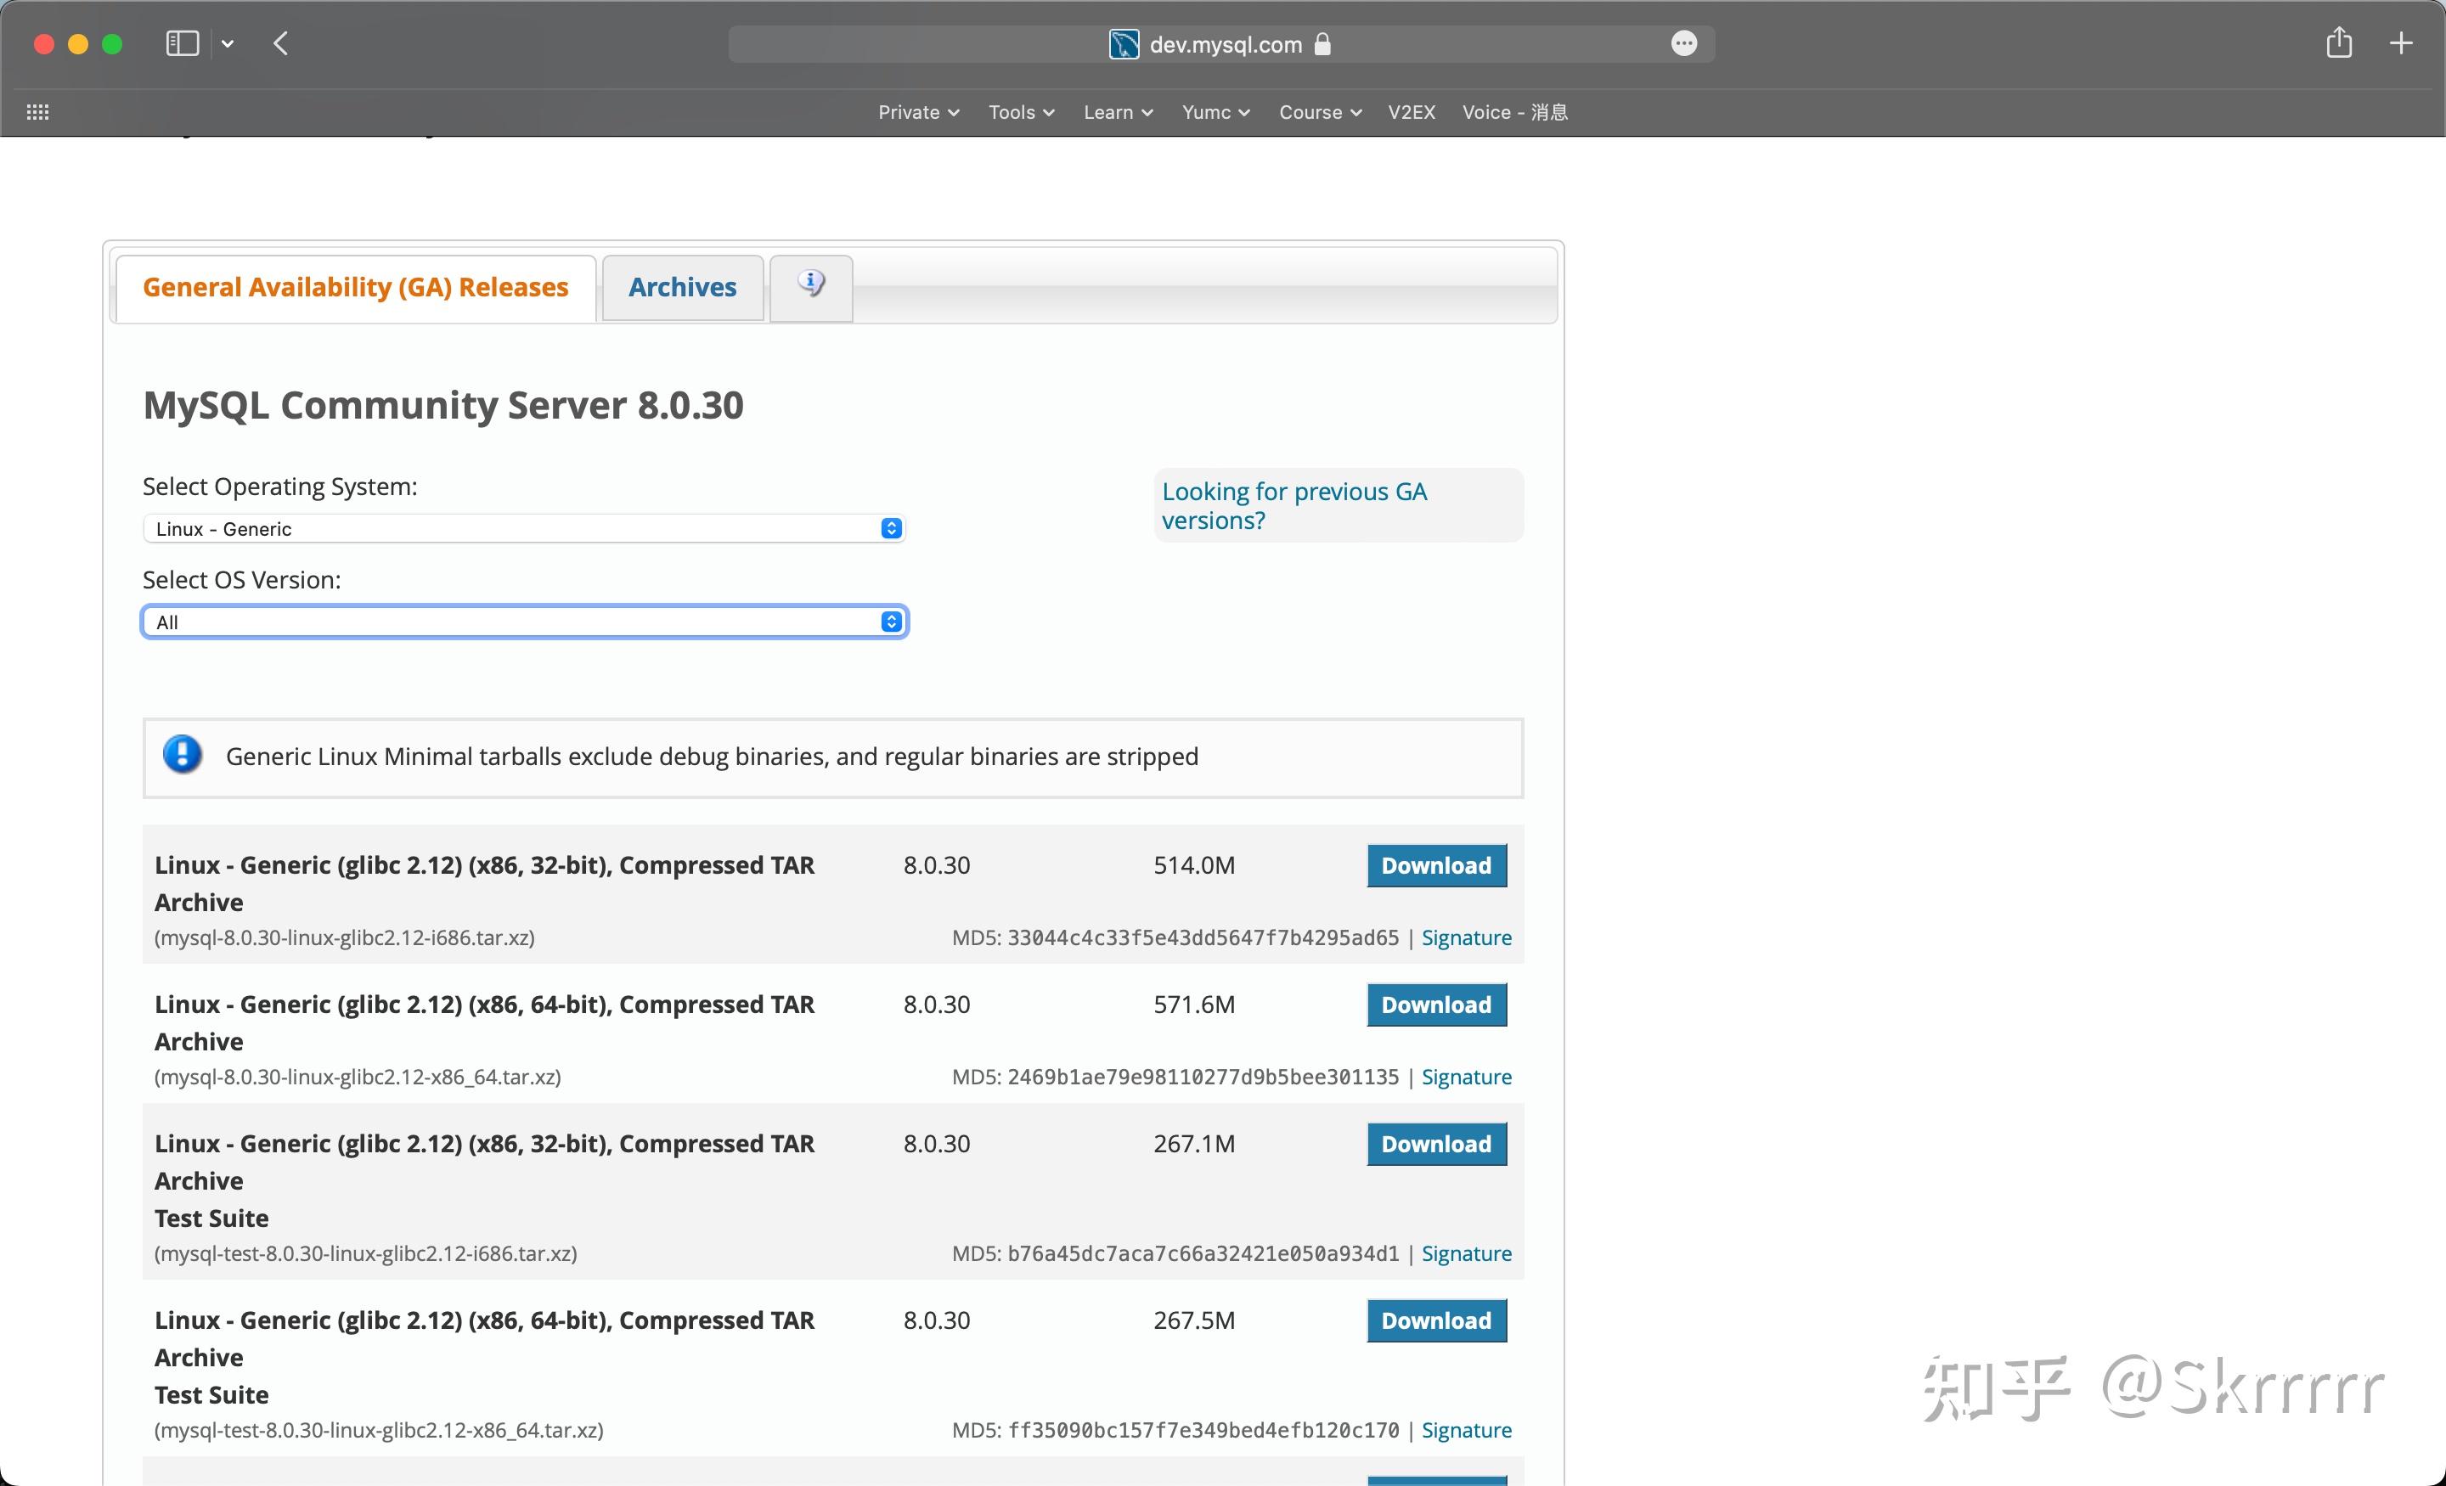Switch to the Archives tab

click(x=682, y=288)
